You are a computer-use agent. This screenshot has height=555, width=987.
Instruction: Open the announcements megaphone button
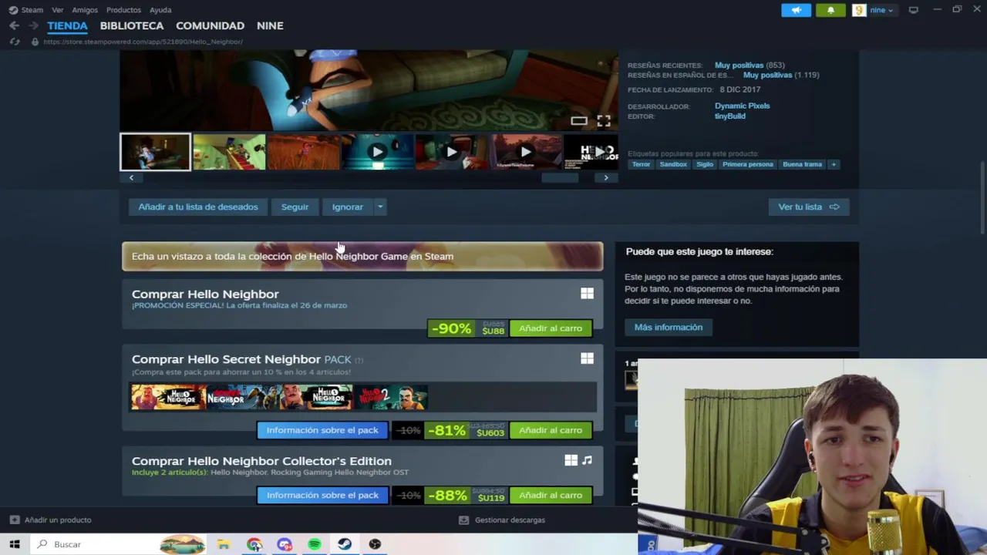click(796, 10)
